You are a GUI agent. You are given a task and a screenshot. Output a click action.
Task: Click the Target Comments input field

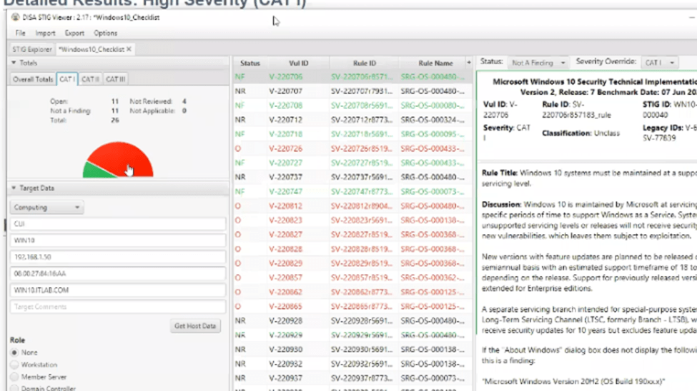pos(118,307)
